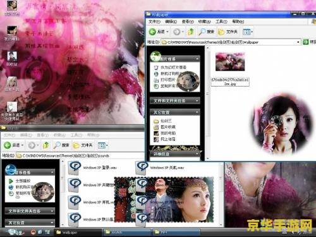316x237 pixels.
Task: Open 文件(F) menu in Wallpaper window
Action: (154, 21)
